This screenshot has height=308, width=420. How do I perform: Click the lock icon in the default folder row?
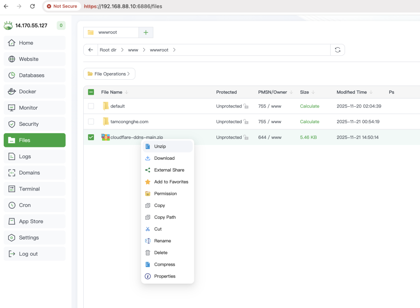[246, 106]
